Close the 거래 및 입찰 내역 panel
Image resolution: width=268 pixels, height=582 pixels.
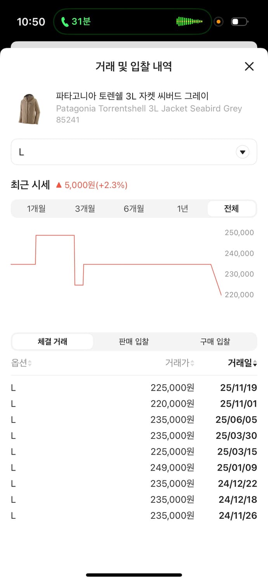[249, 66]
